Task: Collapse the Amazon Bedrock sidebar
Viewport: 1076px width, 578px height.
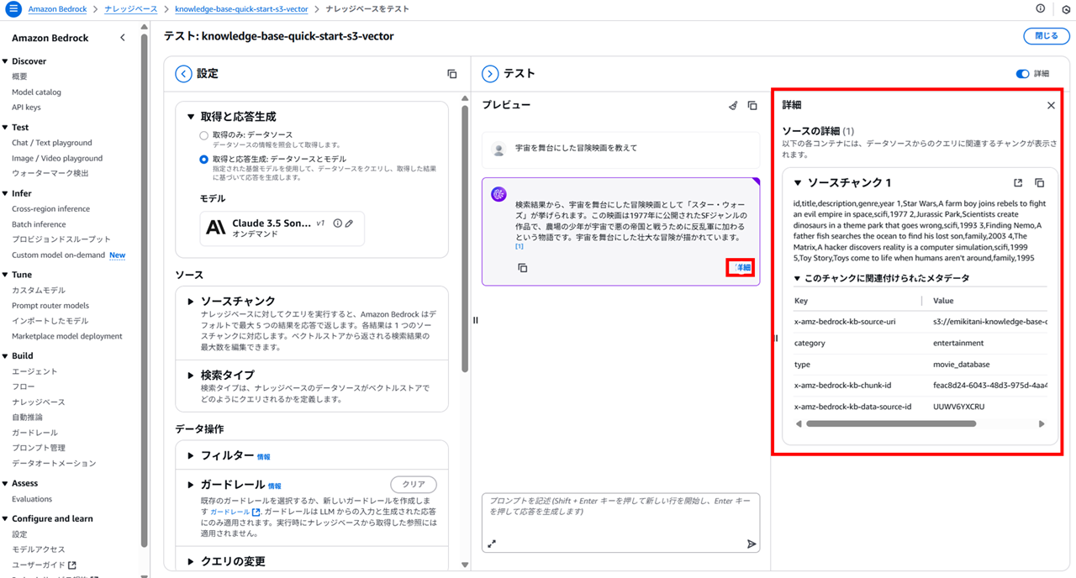Action: coord(123,38)
